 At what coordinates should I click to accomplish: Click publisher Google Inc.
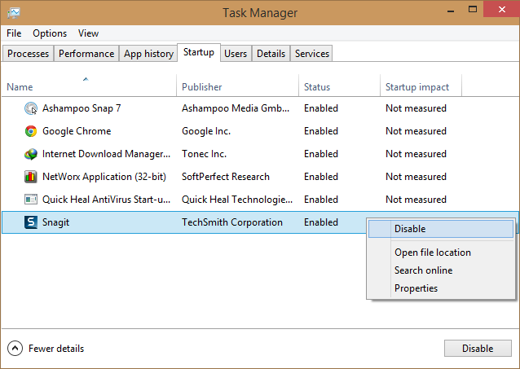pos(206,131)
